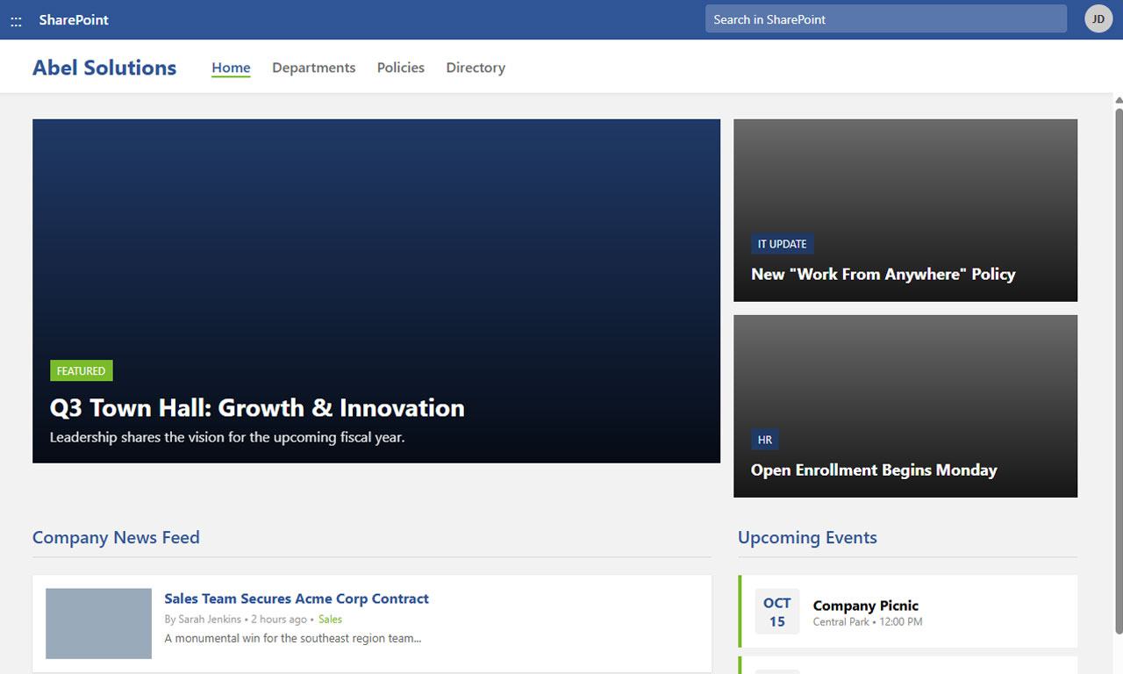Navigate to the Policies page
The height and width of the screenshot is (674, 1123).
pyautogui.click(x=400, y=67)
